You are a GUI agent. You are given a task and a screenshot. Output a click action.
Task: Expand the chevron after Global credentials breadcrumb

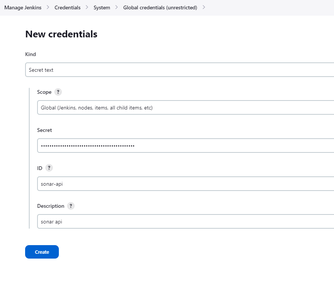(x=204, y=7)
